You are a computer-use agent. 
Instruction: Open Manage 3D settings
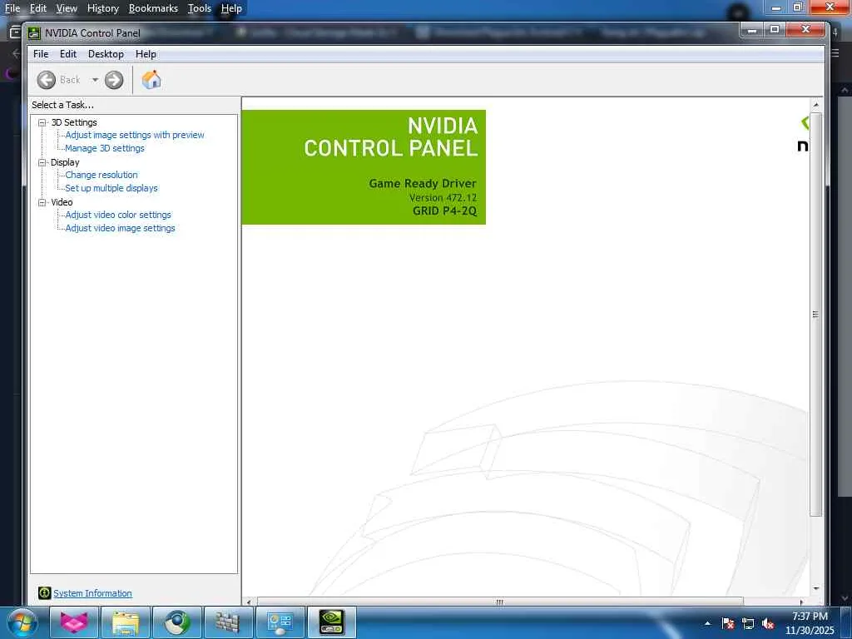[x=105, y=148]
